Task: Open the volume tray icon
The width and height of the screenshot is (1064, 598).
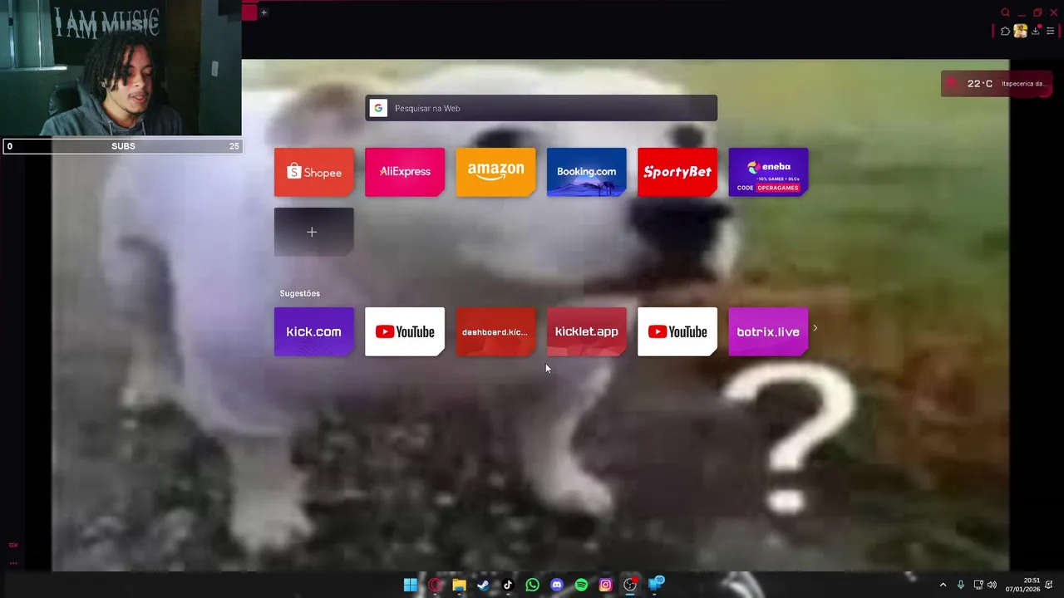Action: click(992, 585)
